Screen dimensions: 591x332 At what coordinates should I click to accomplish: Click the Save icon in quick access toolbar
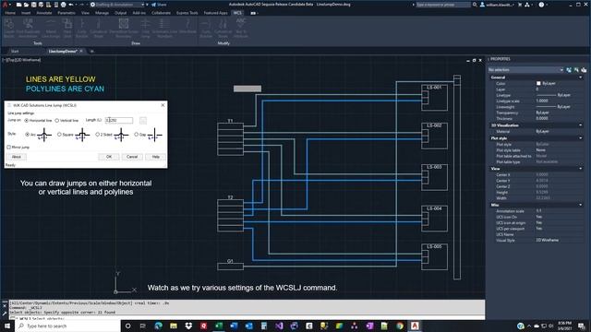pyautogui.click(x=33, y=5)
